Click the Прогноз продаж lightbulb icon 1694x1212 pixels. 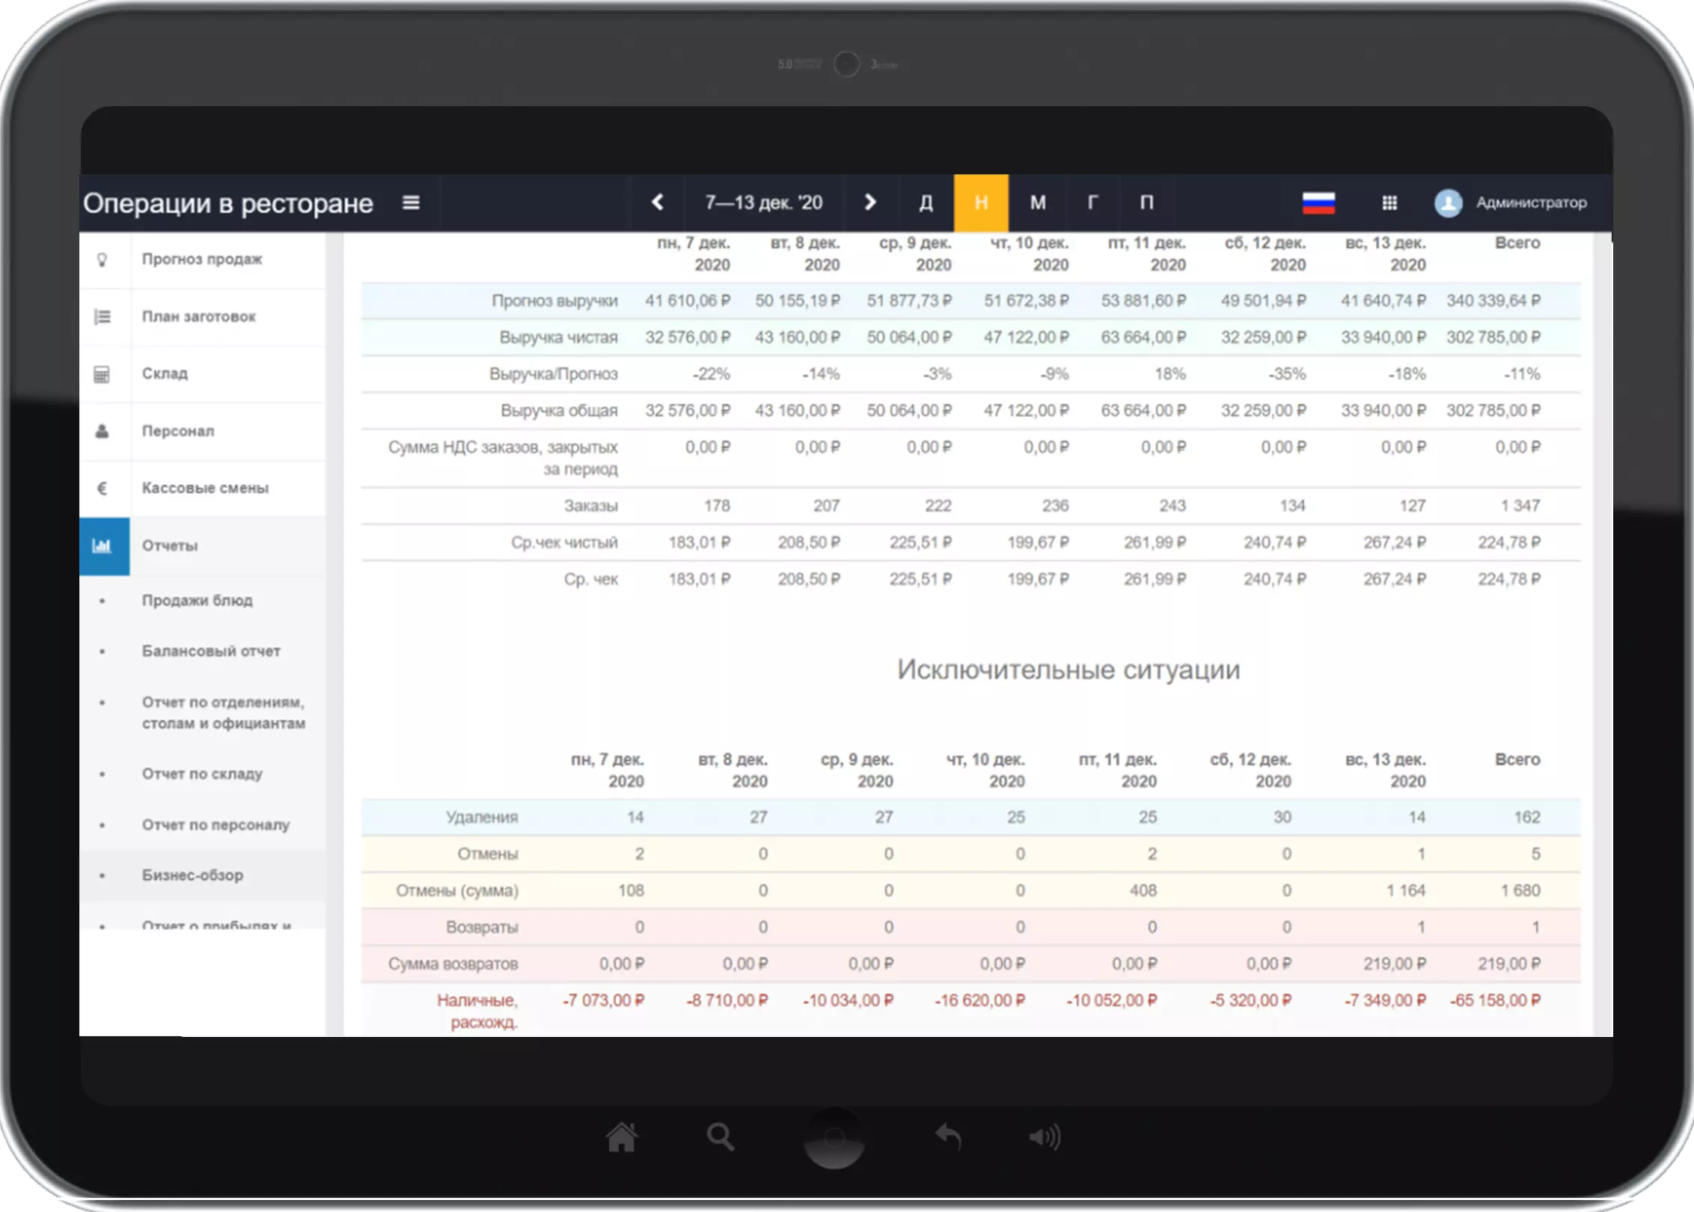coord(103,260)
